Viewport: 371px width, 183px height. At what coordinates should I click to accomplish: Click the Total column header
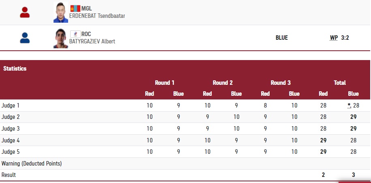click(340, 83)
